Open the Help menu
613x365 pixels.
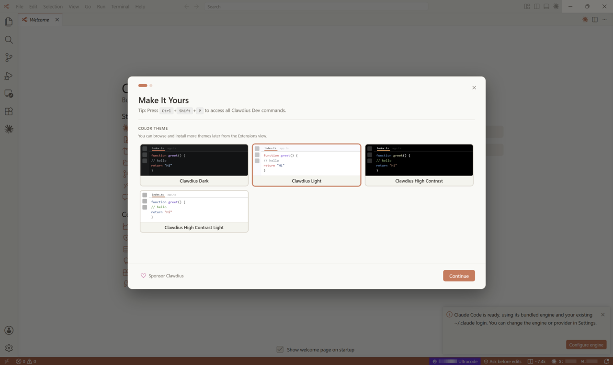tap(140, 6)
